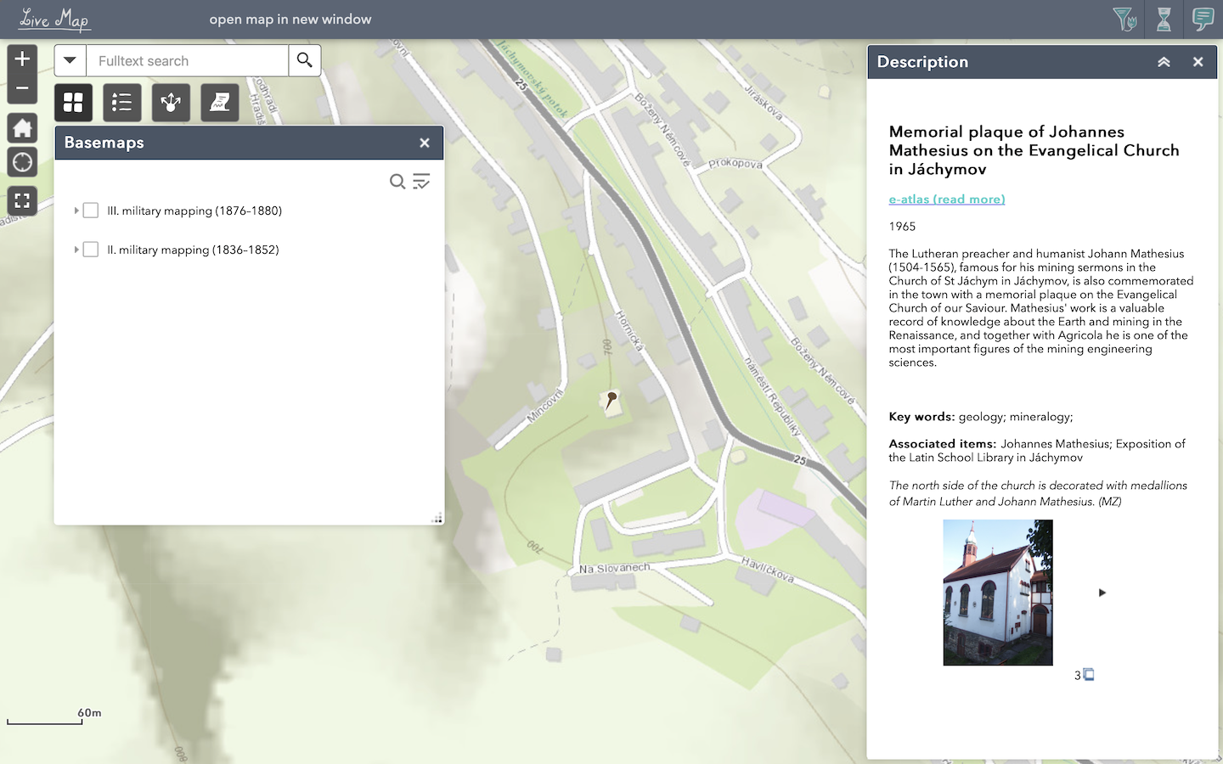Toggle full screen map view

tap(22, 200)
